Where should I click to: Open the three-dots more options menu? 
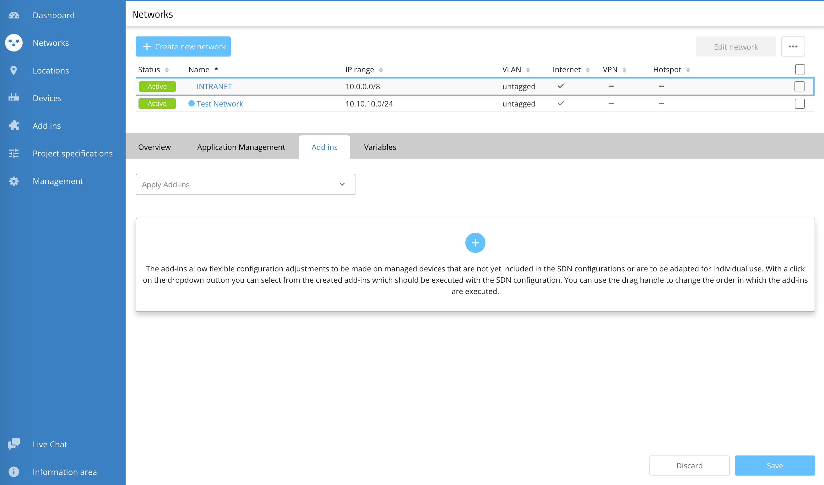793,46
